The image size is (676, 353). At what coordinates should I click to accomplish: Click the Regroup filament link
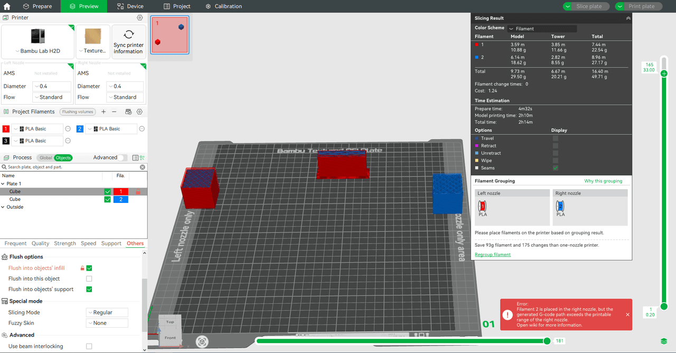pos(493,255)
